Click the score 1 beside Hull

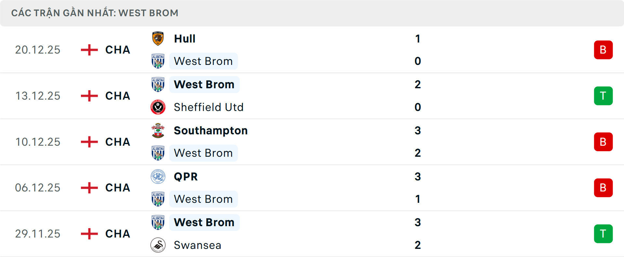tap(418, 38)
